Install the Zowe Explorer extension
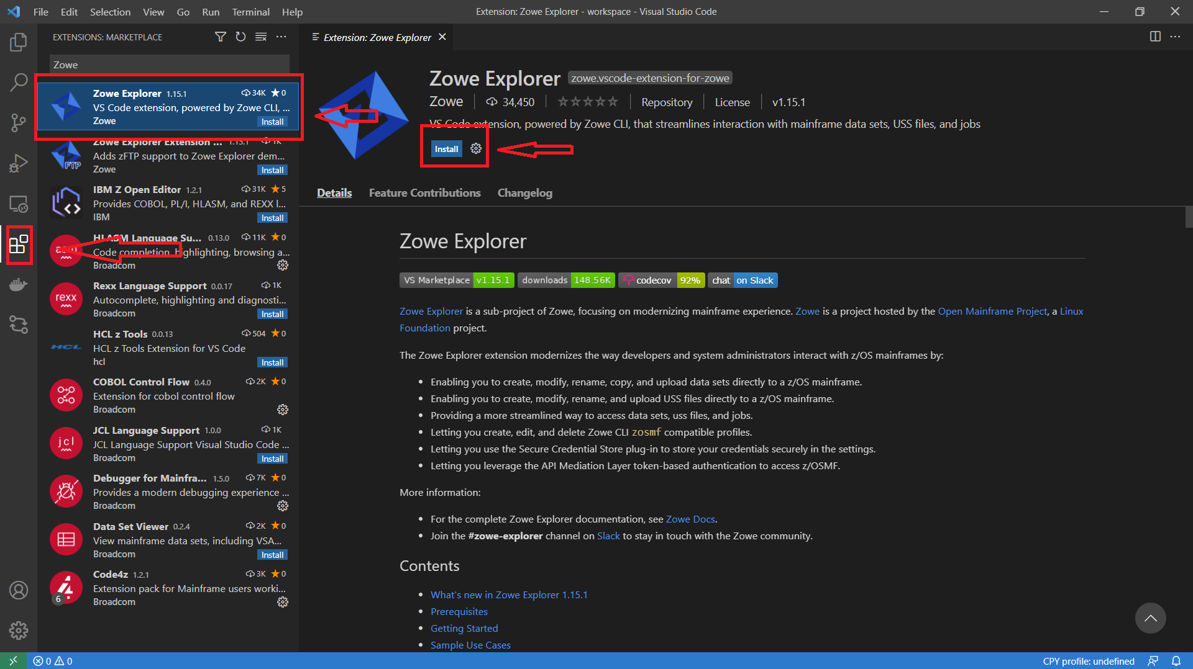This screenshot has width=1193, height=669. (x=446, y=149)
